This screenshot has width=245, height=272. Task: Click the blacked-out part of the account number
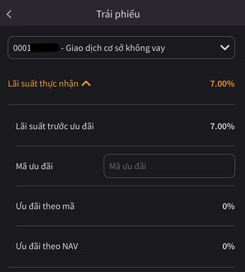tap(45, 48)
